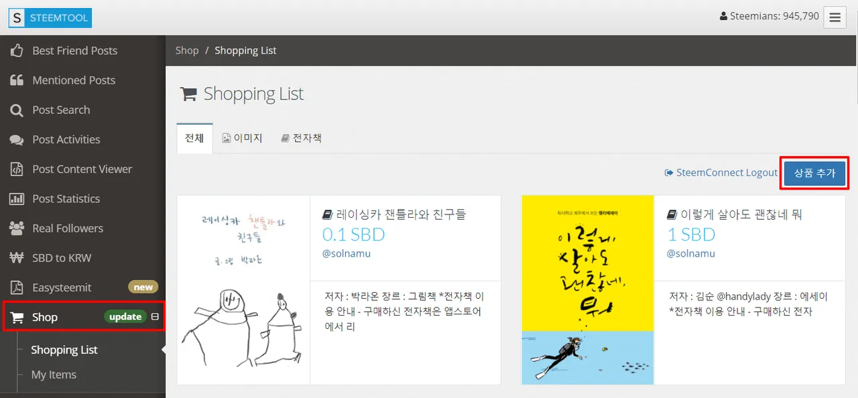Image resolution: width=858 pixels, height=398 pixels.
Task: Click the description text starting 저자 : 김순
Action: pos(748,304)
